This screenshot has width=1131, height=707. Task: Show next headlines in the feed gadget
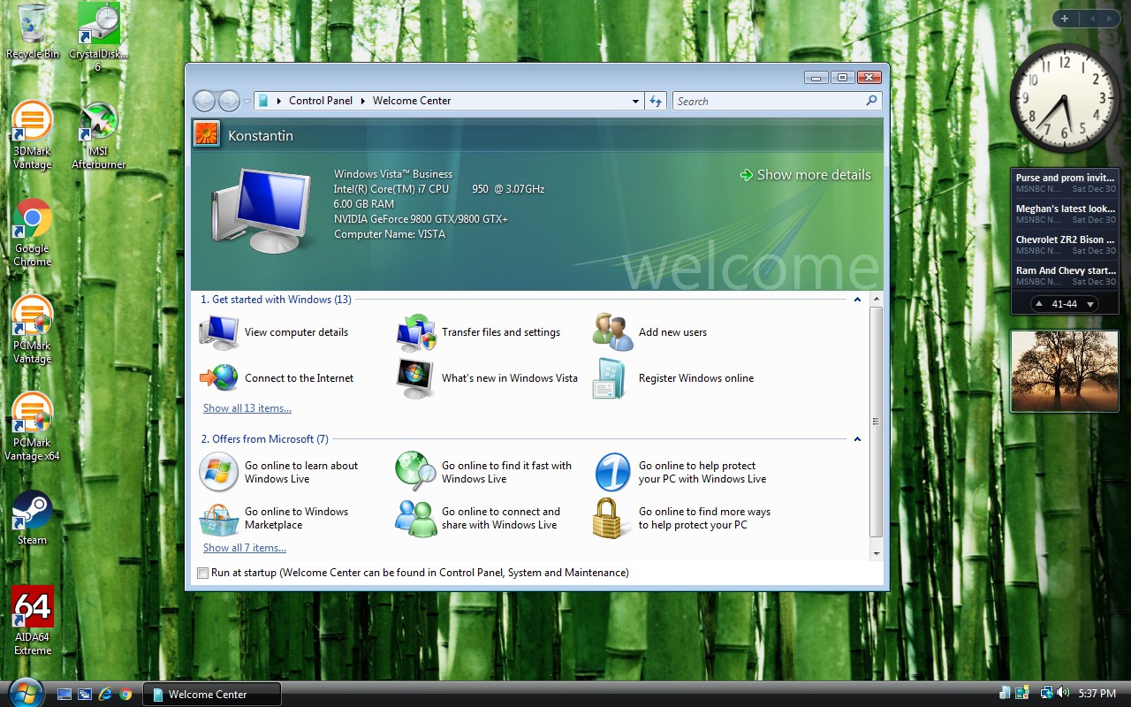coord(1091,304)
